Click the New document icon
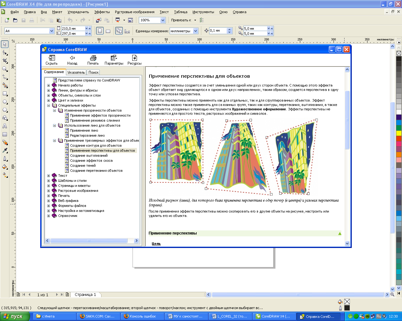Viewport: 402px width, 321px height. pyautogui.click(x=7, y=20)
